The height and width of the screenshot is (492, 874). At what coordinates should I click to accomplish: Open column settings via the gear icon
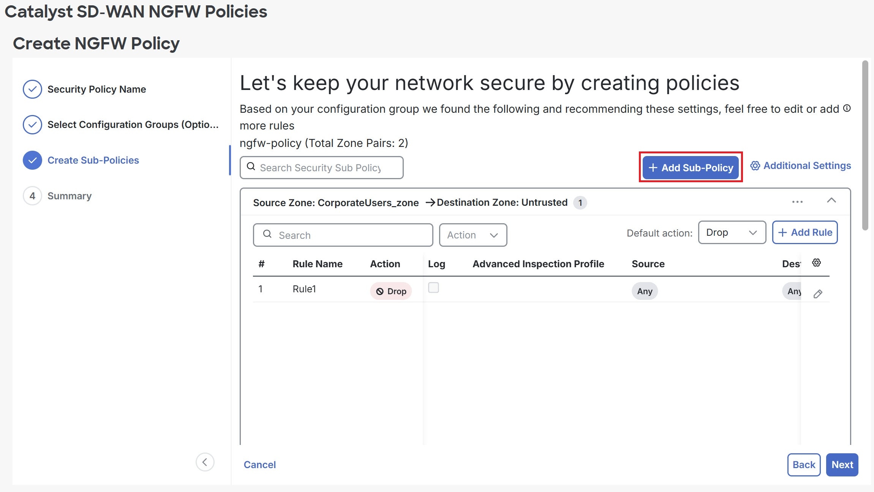point(816,262)
